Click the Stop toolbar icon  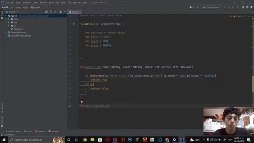click(238, 7)
